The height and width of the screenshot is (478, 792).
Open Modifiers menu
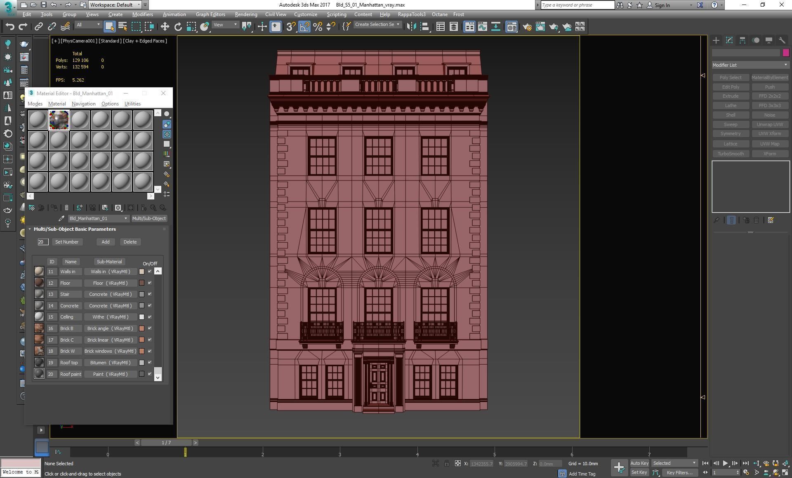[142, 14]
